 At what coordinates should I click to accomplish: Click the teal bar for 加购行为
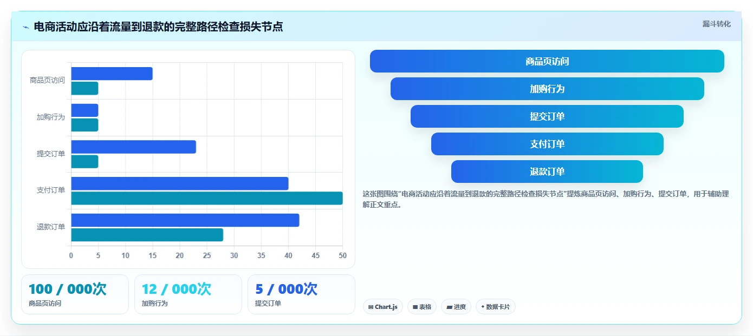85,125
